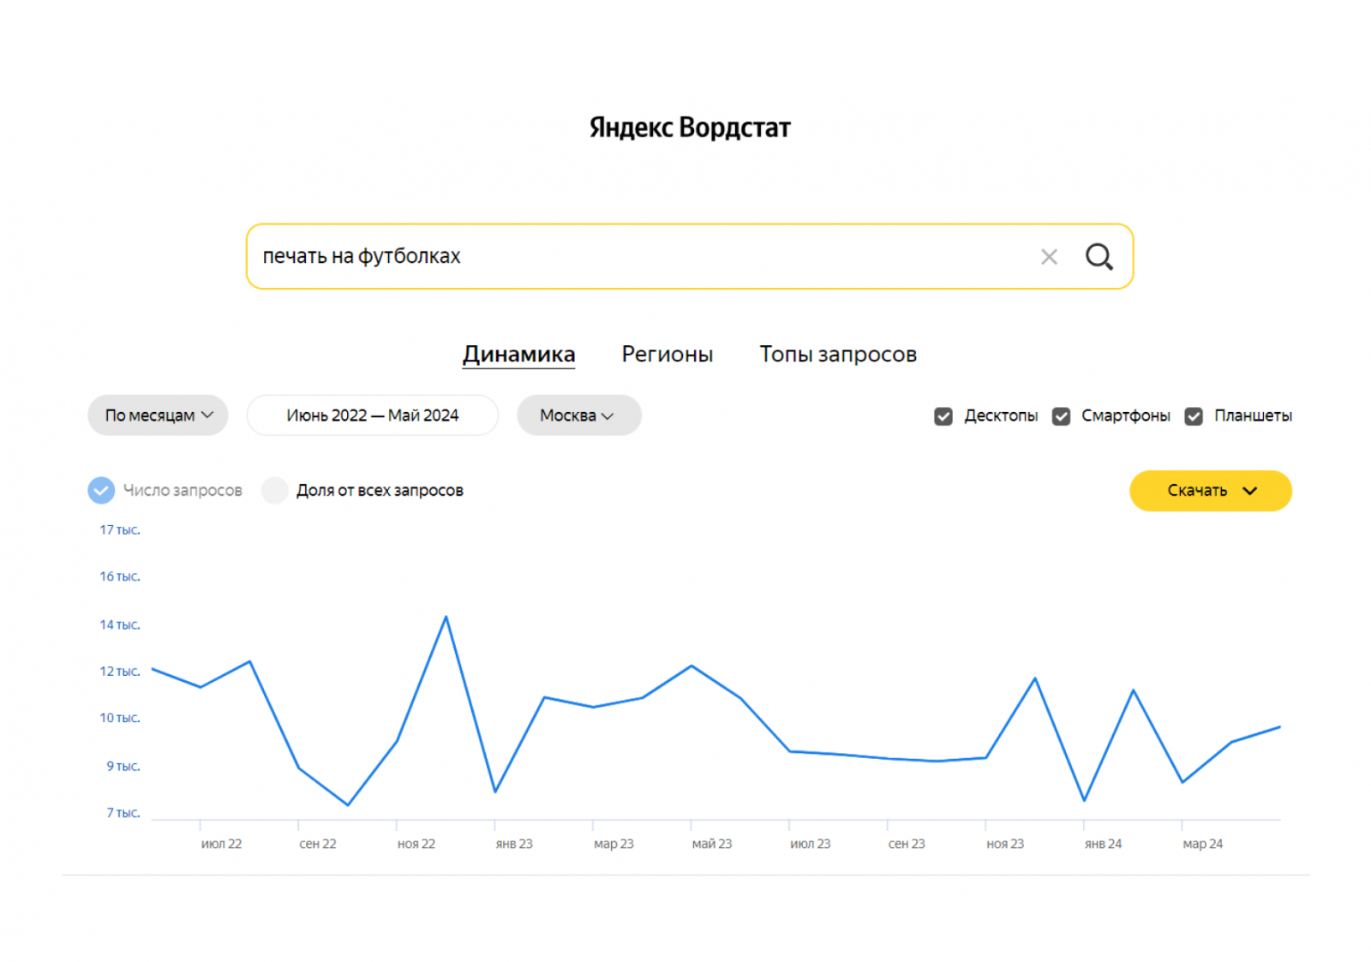Disable the Планшеты checkbox
This screenshot has width=1371, height=962.
click(x=1194, y=416)
